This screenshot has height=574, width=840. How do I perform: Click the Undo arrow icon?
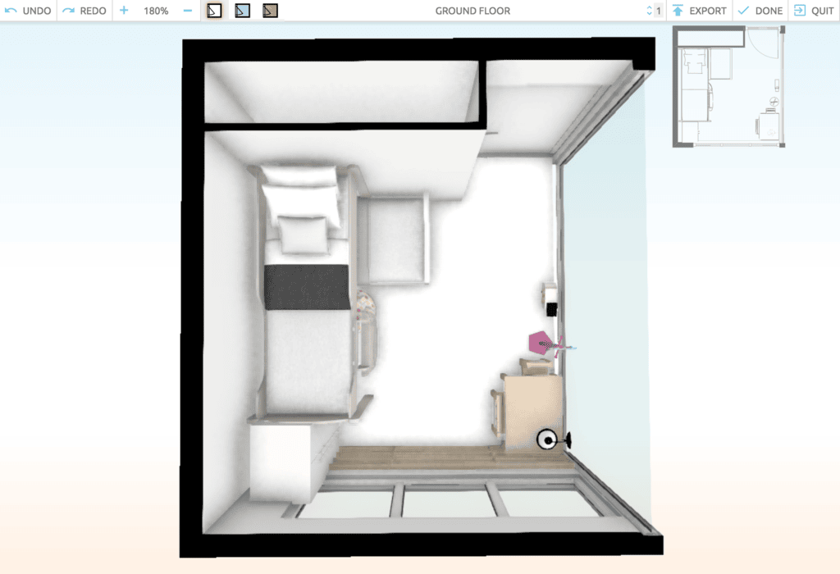[11, 11]
